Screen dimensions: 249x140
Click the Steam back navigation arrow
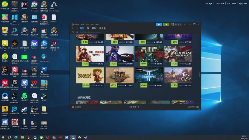(73, 28)
